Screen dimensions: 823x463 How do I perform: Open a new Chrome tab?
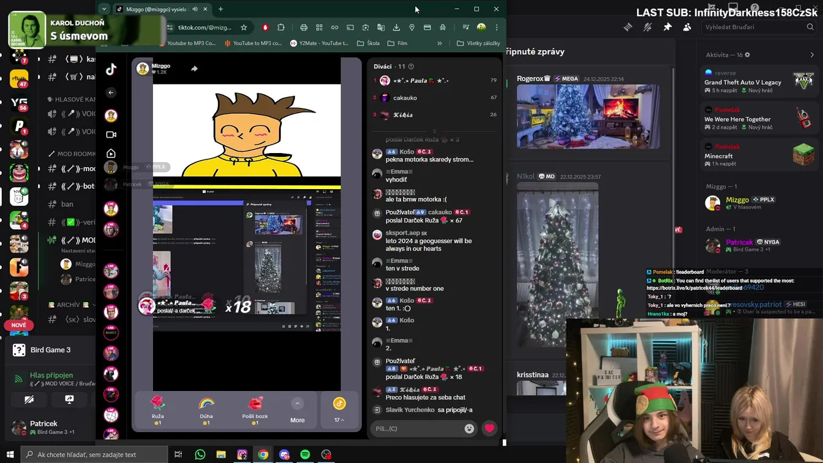[x=221, y=9]
